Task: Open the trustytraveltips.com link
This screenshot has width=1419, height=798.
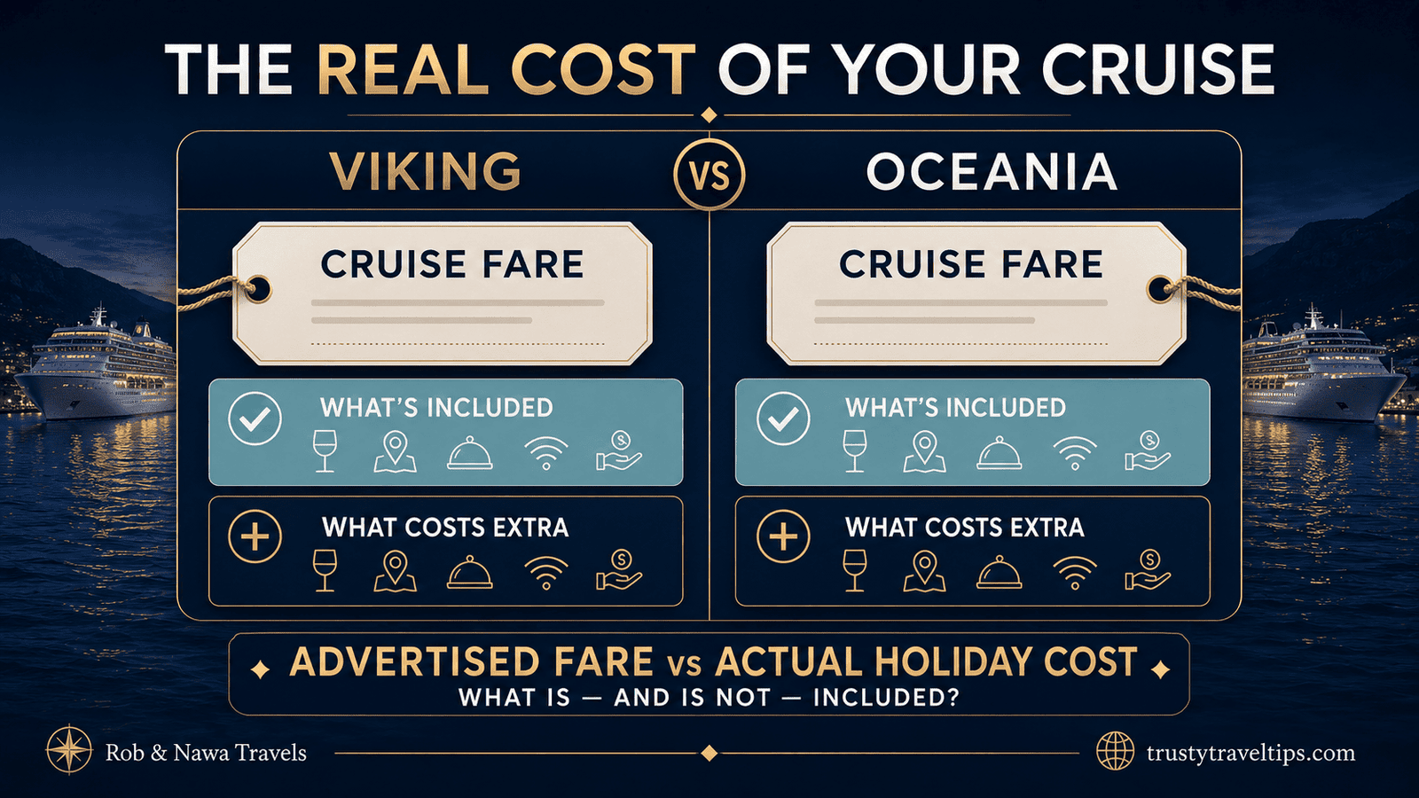Action: click(1250, 753)
